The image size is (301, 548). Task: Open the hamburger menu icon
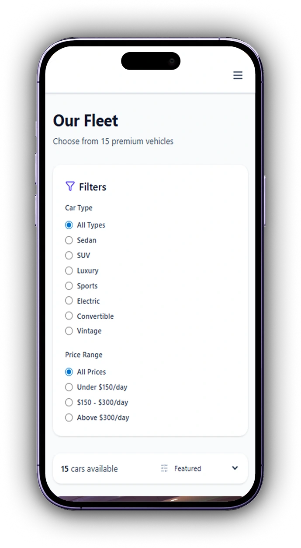238,75
